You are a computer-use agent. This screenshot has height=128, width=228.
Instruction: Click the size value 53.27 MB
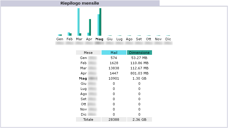(139, 58)
